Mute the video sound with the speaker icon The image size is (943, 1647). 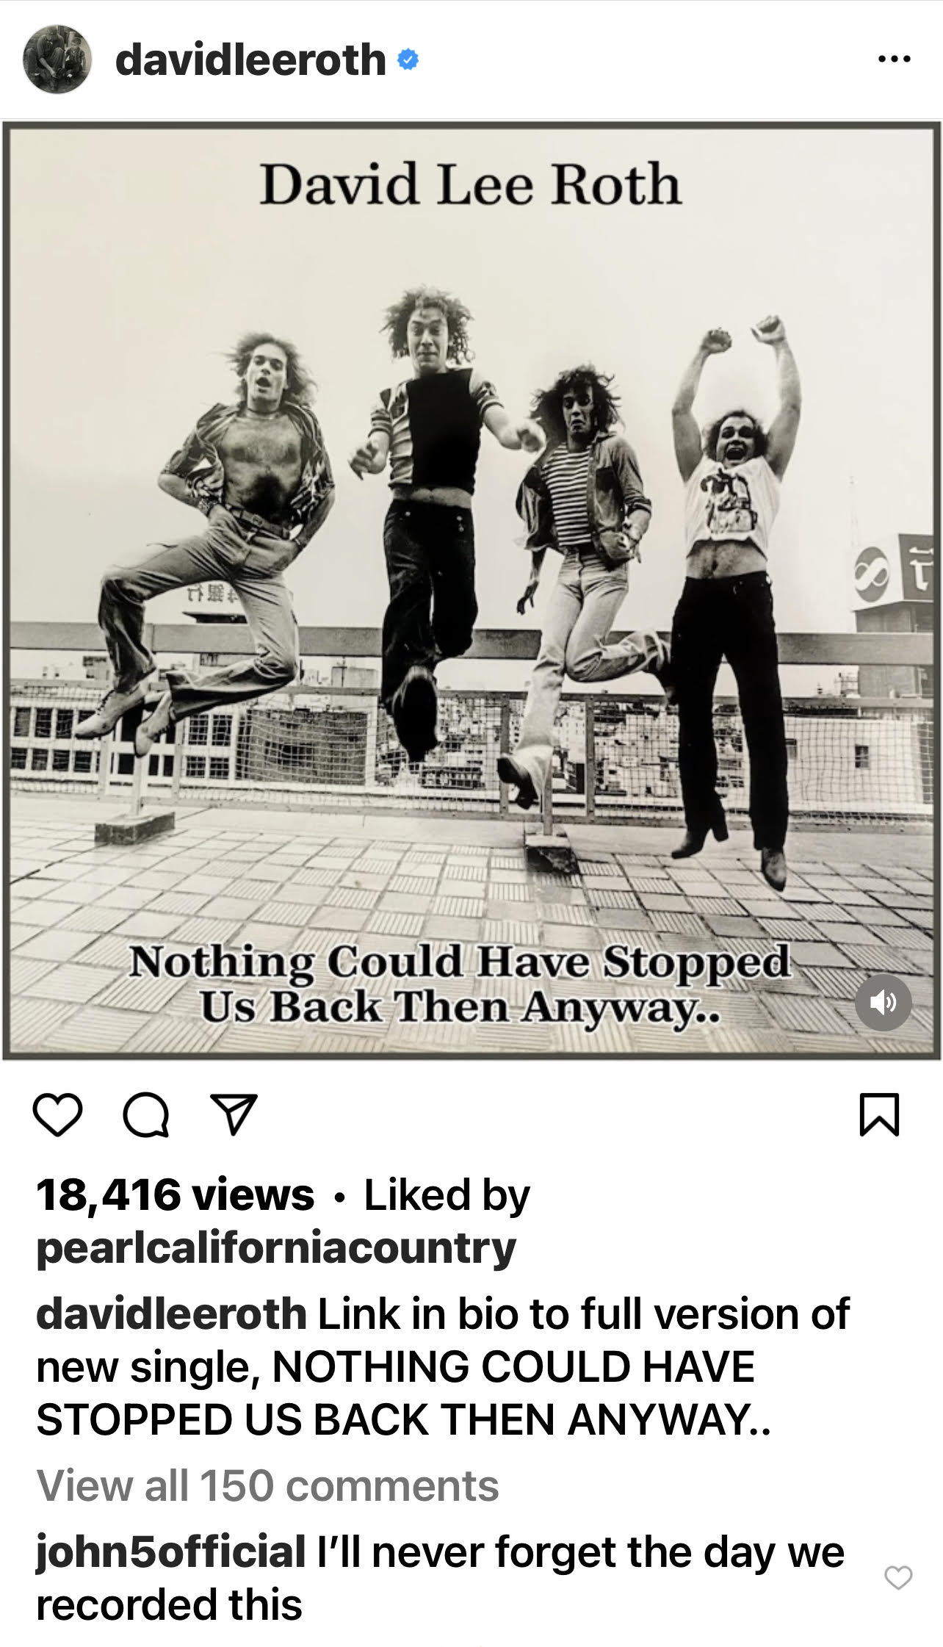(884, 1003)
